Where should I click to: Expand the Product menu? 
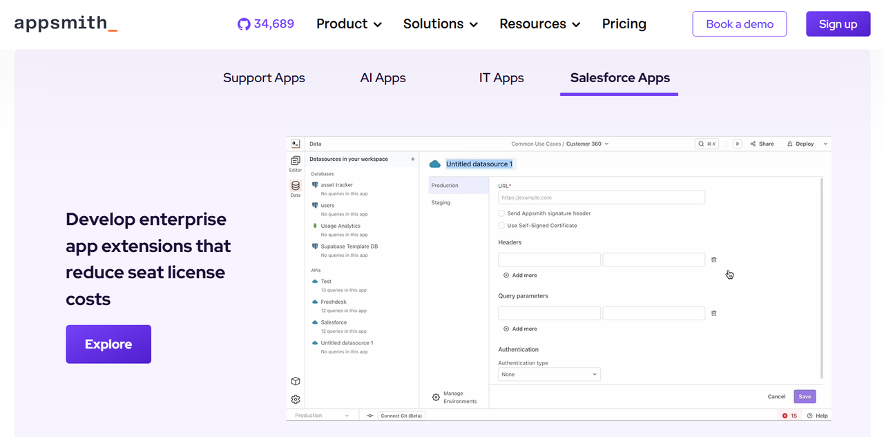click(349, 23)
